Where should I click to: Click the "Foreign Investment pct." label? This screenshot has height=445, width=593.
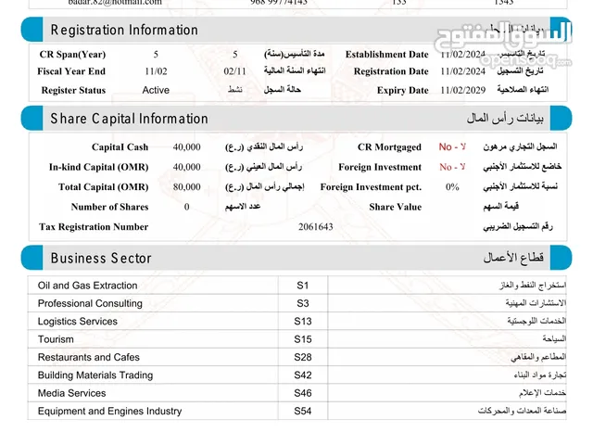pos(371,187)
